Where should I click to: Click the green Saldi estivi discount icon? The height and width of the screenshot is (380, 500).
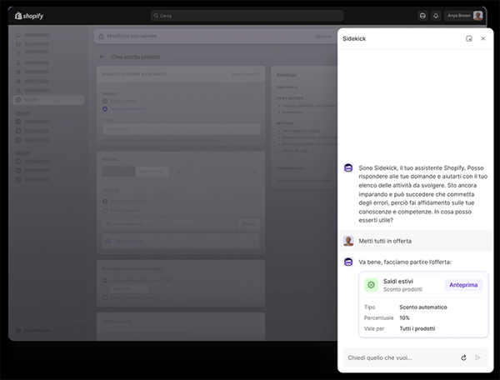point(371,285)
